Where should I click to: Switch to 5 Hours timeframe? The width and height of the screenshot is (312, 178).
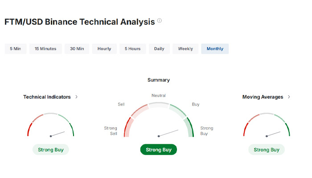[x=132, y=49]
